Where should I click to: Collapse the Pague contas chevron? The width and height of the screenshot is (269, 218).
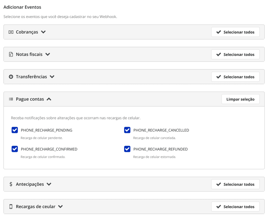(x=49, y=99)
